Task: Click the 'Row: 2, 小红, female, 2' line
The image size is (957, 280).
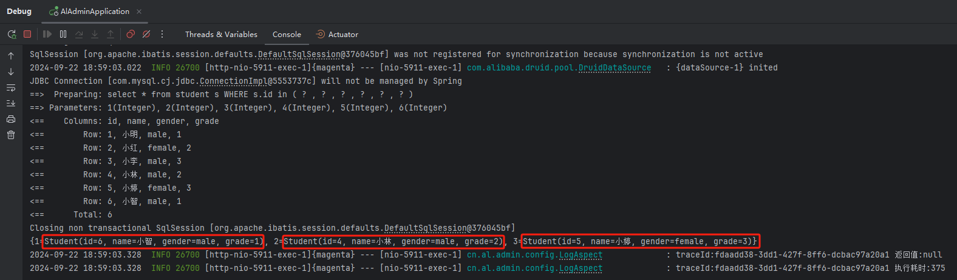Action: coord(111,148)
